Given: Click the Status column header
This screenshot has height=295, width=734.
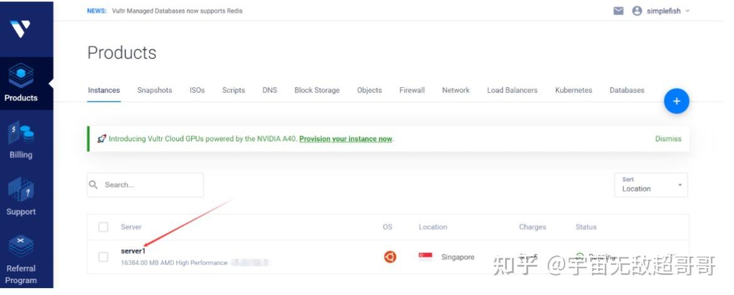Looking at the screenshot, I should (586, 227).
